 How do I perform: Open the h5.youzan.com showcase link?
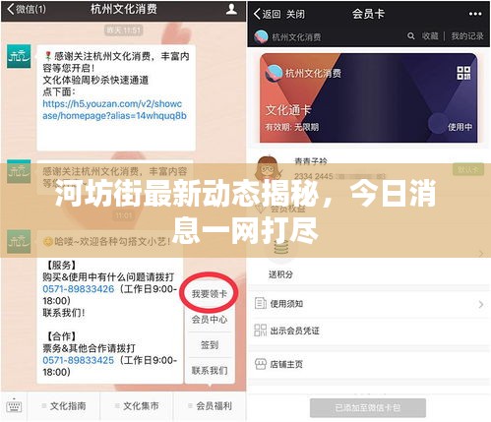tap(114, 110)
